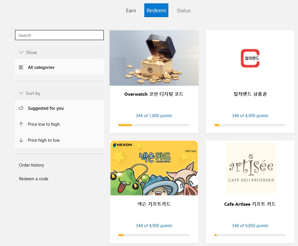The width and height of the screenshot is (298, 246).
Task: Open Redeem a code link
Action: click(x=34, y=179)
